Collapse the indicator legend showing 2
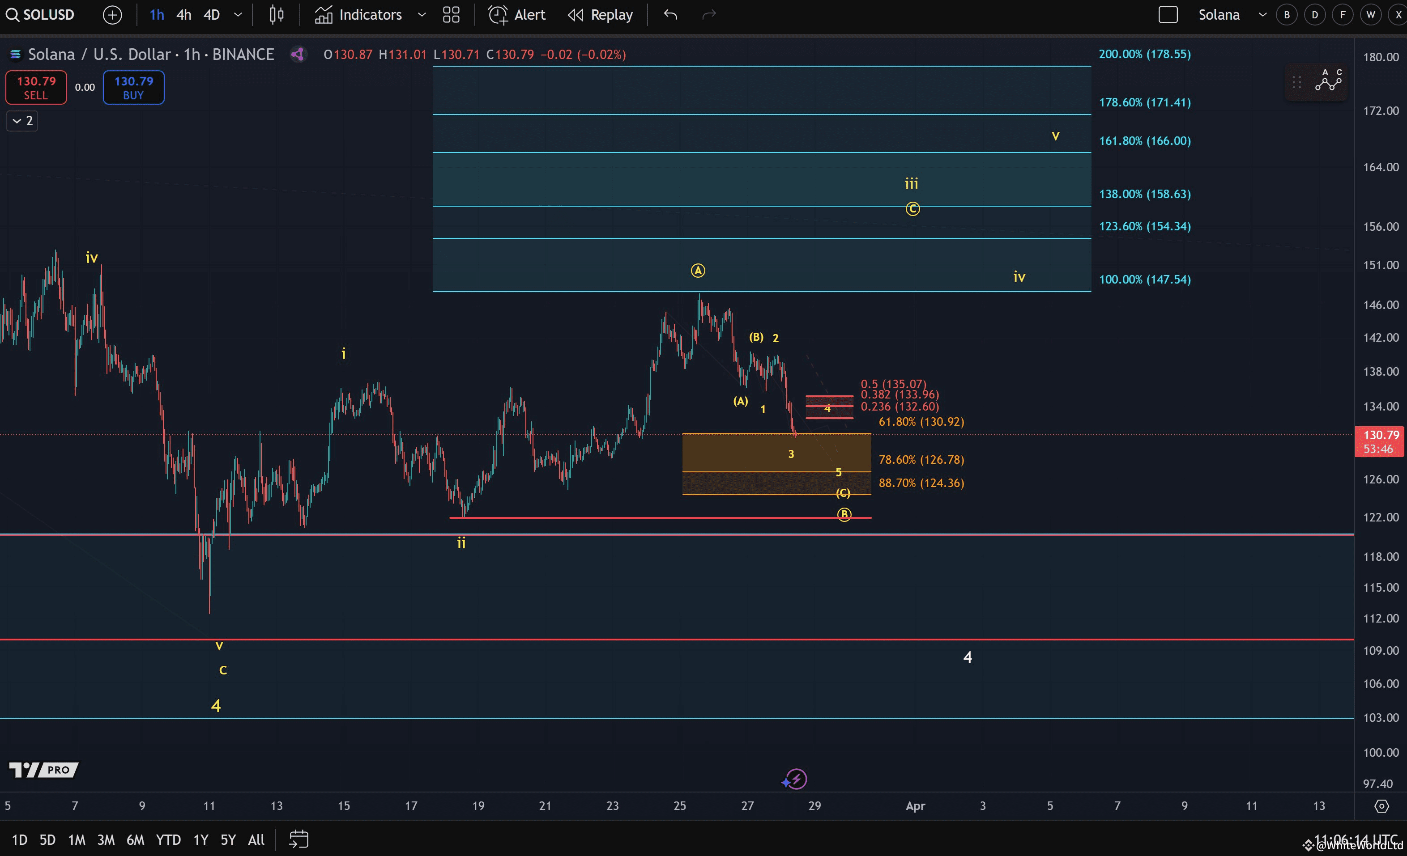The height and width of the screenshot is (856, 1407). 22,121
